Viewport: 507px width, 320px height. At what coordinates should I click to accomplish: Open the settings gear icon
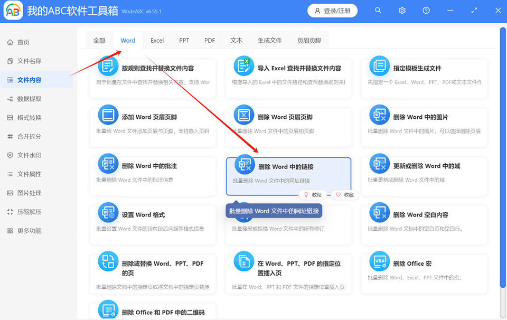[402, 10]
